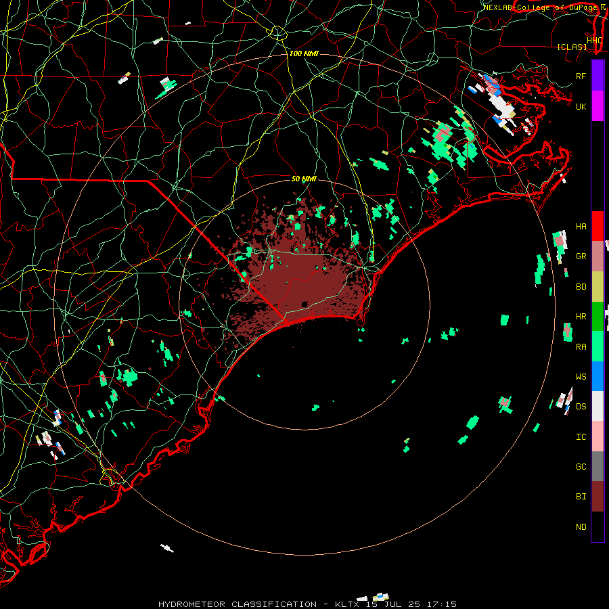Click the GR pinkish-brown legend swatch

tap(597, 256)
